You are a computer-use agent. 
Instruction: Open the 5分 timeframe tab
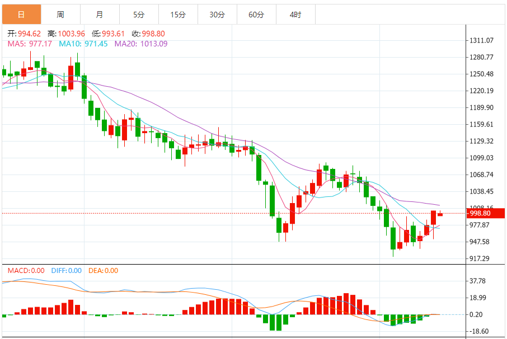139,15
